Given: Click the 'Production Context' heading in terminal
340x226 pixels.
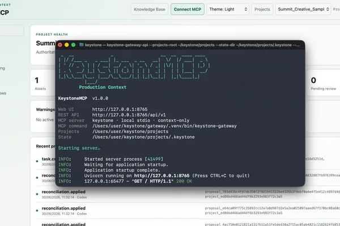Looking at the screenshot, I should tap(103, 87).
